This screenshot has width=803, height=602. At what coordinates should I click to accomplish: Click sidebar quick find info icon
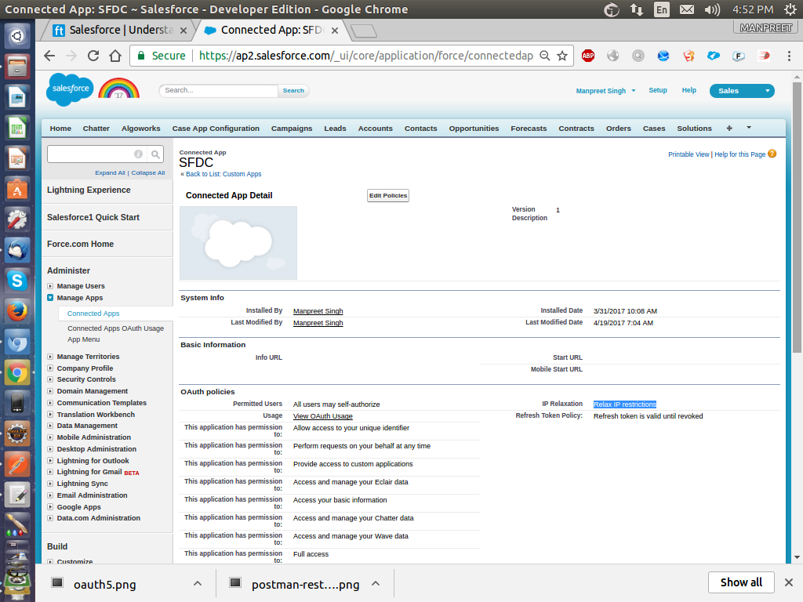point(138,154)
